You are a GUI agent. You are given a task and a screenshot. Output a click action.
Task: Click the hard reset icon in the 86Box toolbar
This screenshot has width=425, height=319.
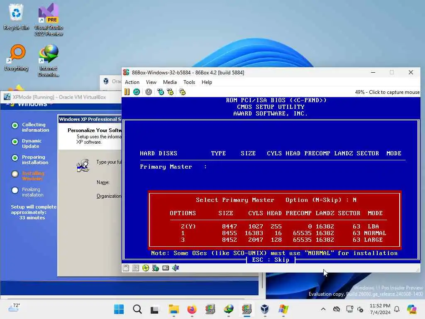coord(137,92)
